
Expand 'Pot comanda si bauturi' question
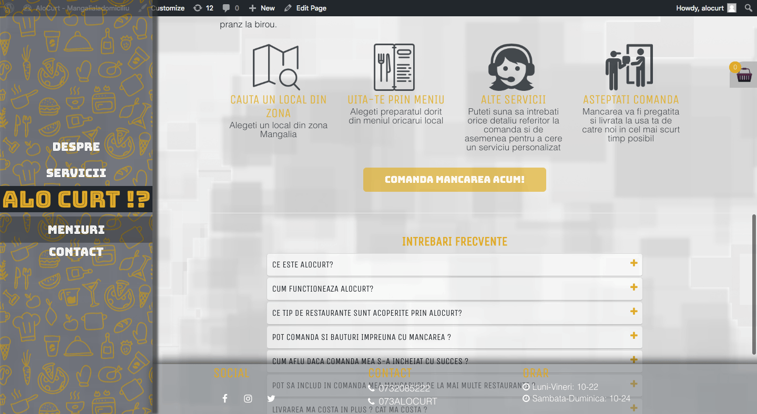(x=455, y=337)
